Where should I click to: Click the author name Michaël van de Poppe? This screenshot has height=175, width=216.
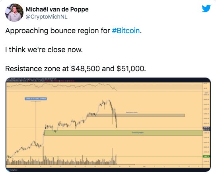[x=57, y=10]
